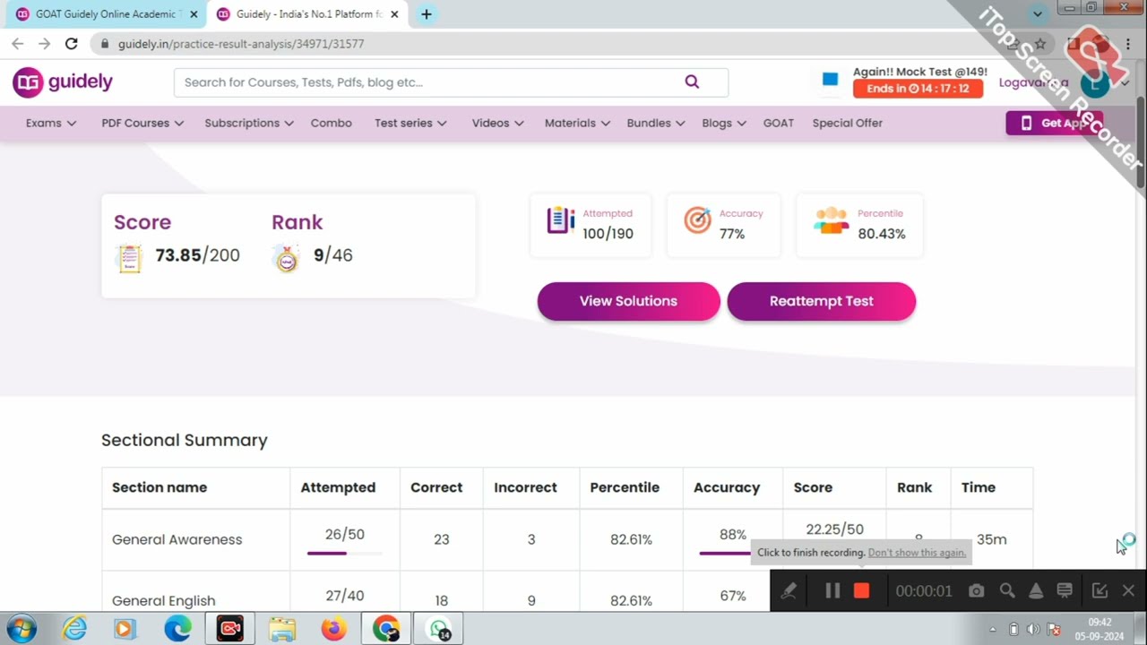Click the Again!! Mock Test @149! banner
Viewport: 1147px width, 645px height.
920,72
